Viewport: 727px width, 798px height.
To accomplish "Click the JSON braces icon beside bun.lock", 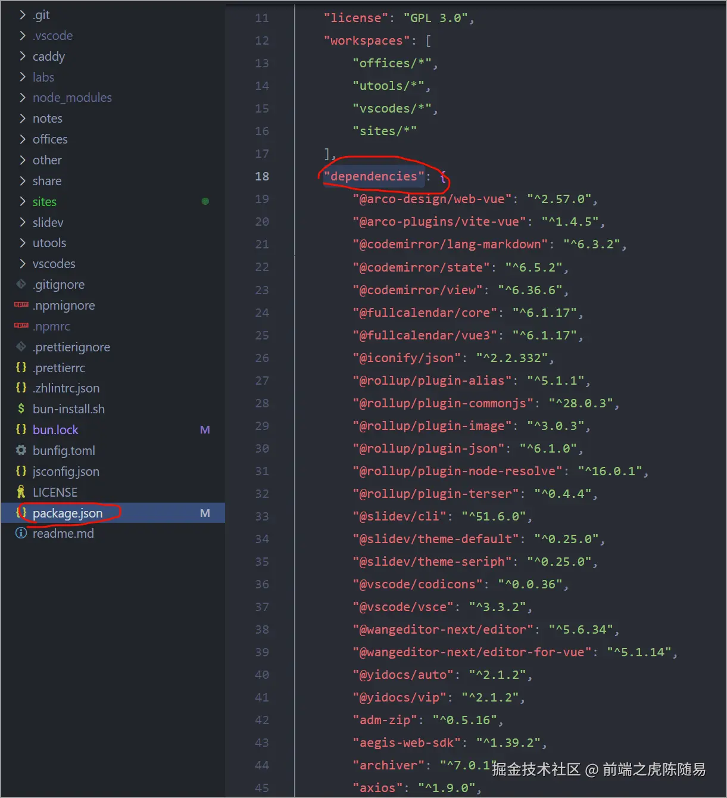I will [21, 429].
